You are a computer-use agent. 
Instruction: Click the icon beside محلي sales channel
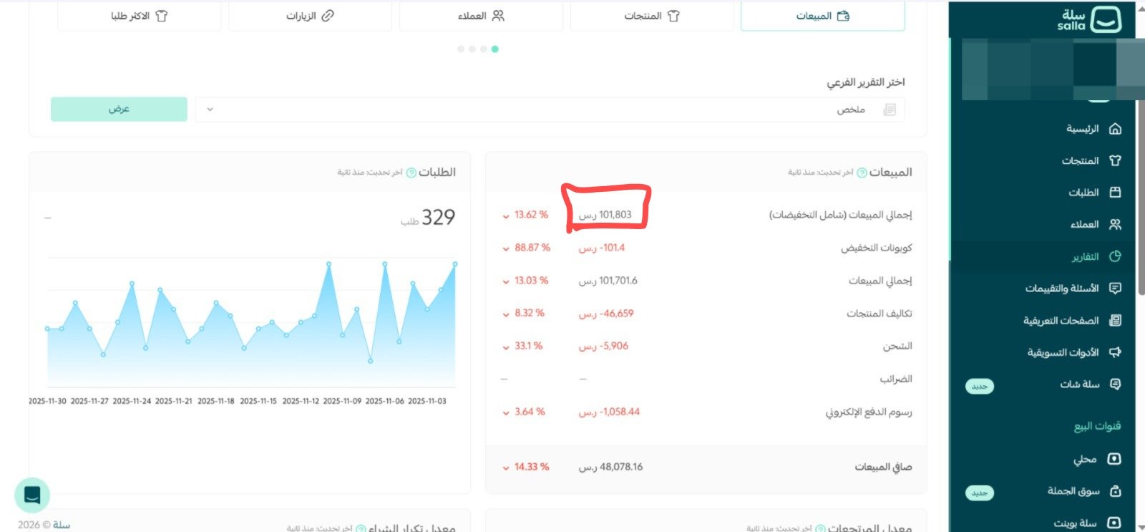click(x=1114, y=459)
